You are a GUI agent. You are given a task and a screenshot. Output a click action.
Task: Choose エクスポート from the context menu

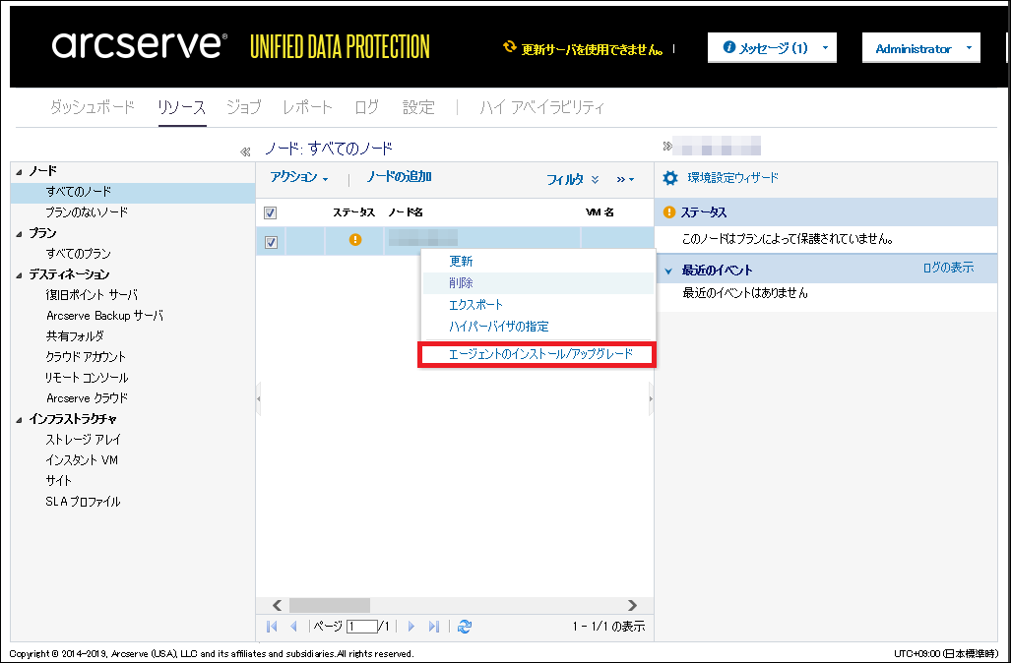pos(537,305)
